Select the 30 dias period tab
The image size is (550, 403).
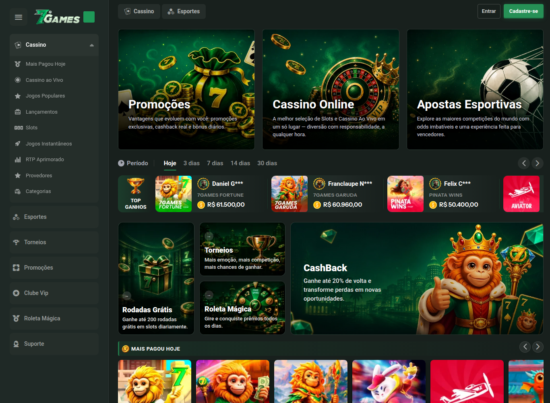click(267, 163)
